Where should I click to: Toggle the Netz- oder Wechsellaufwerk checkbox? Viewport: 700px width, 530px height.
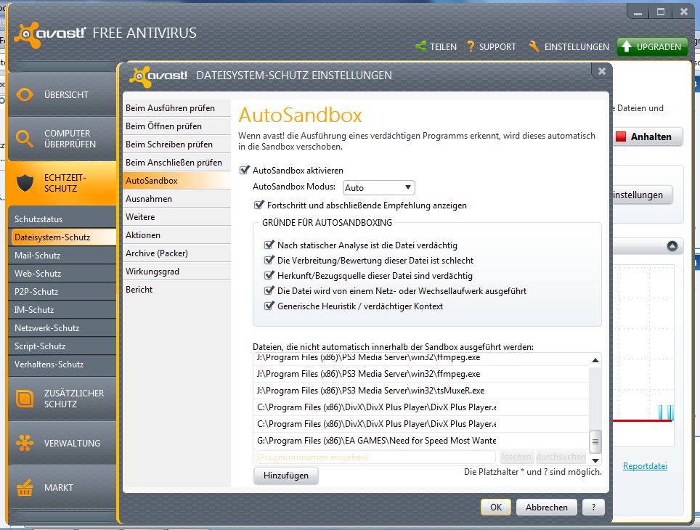coord(269,290)
